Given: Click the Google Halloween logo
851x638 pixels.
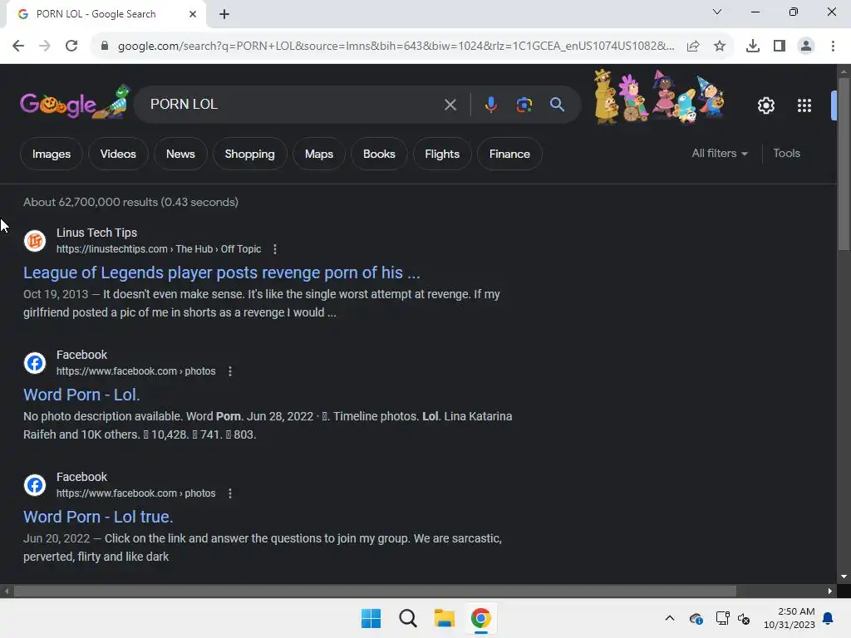Looking at the screenshot, I should click(x=75, y=103).
